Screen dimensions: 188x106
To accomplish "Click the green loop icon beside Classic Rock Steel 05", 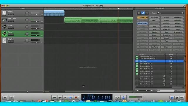I will 137,59.
